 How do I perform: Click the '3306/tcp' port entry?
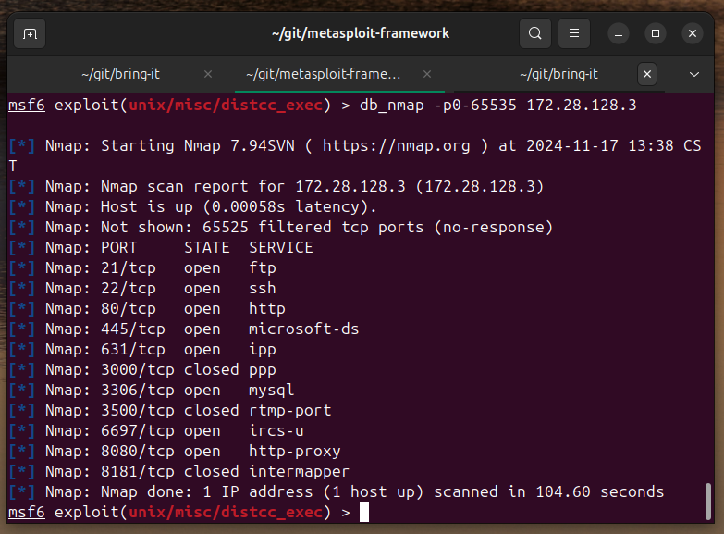tap(138, 391)
